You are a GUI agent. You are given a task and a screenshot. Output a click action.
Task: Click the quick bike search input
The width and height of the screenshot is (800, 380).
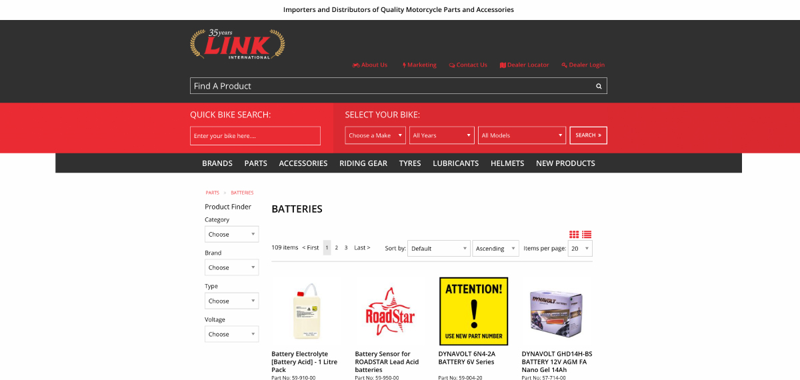(255, 135)
